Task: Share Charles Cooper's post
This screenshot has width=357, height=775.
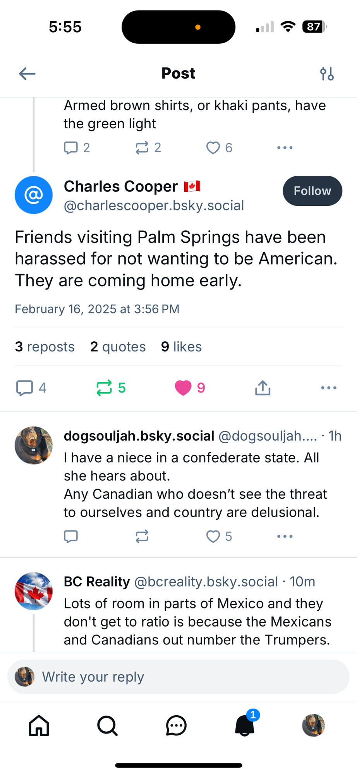Action: pyautogui.click(x=263, y=388)
